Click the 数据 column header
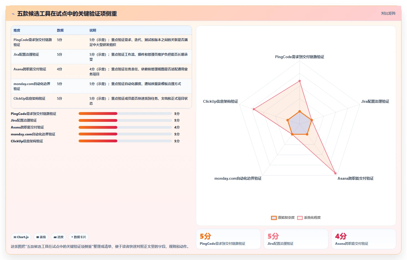Image resolution: width=407 pixels, height=260 pixels. [60, 30]
